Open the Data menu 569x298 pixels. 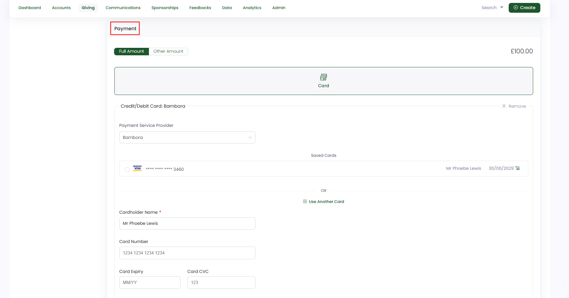pos(227,8)
